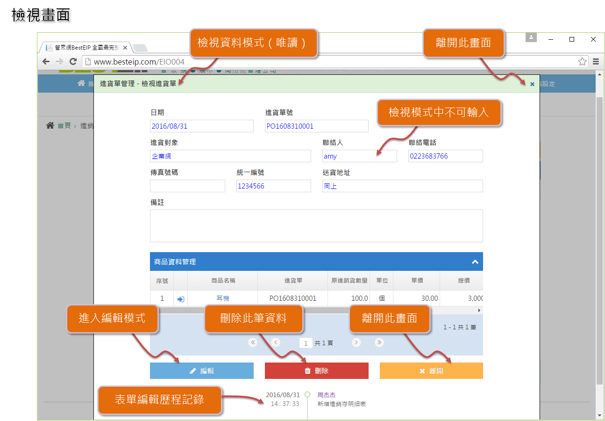
Task: Go to the next page of the product grid
Action: (x=356, y=342)
